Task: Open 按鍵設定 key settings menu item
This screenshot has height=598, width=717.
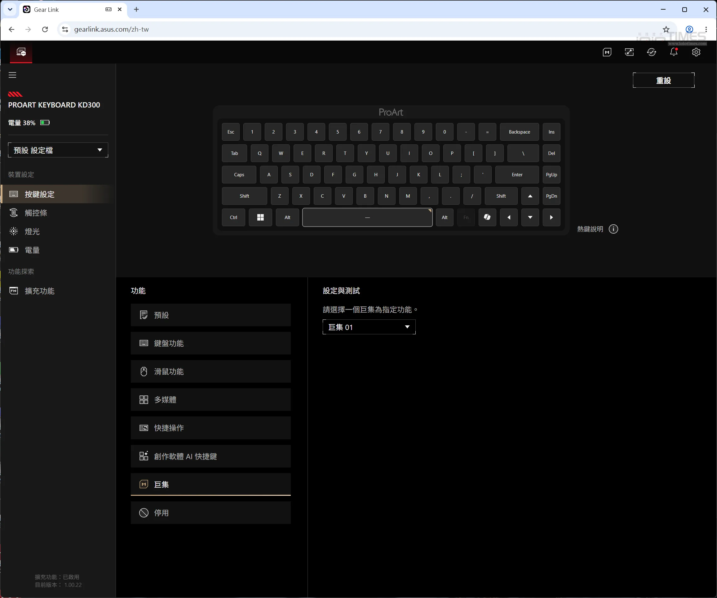Action: coord(57,194)
